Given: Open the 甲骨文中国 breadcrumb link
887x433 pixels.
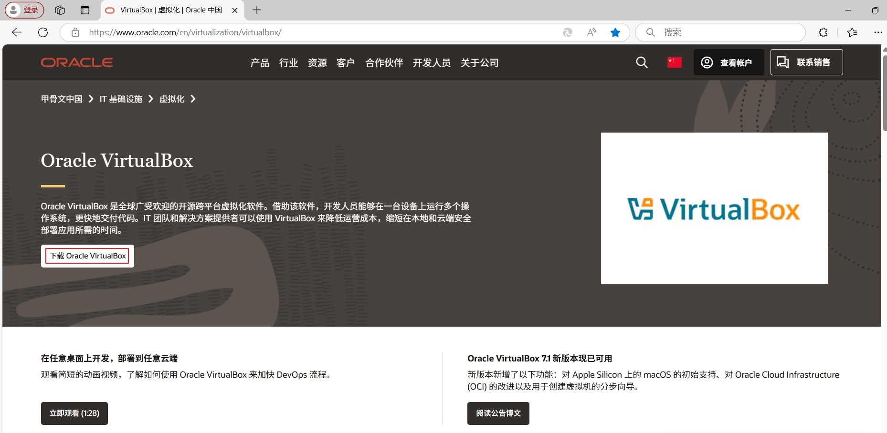Looking at the screenshot, I should click(62, 99).
